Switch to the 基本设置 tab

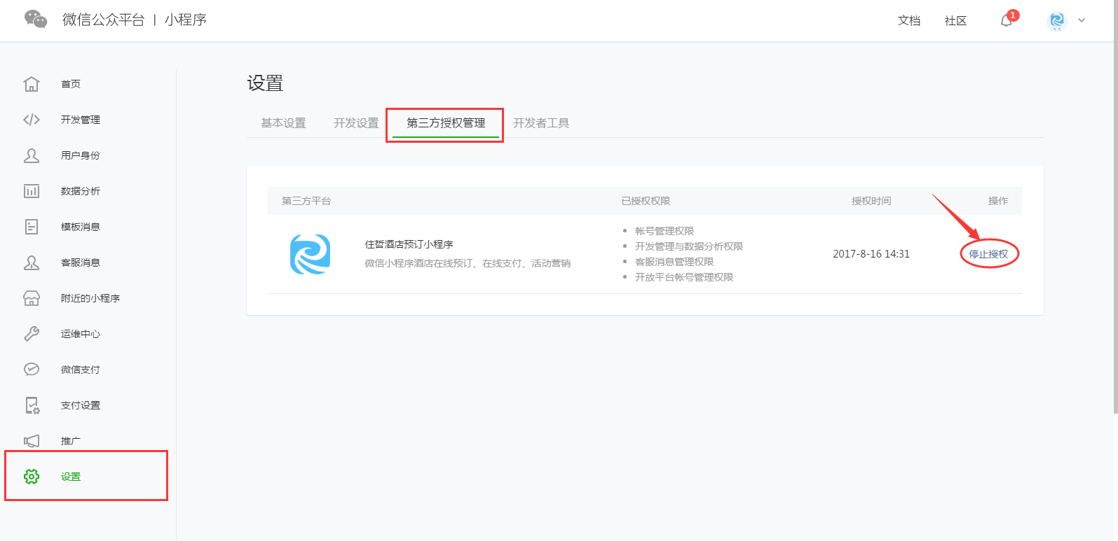(283, 123)
